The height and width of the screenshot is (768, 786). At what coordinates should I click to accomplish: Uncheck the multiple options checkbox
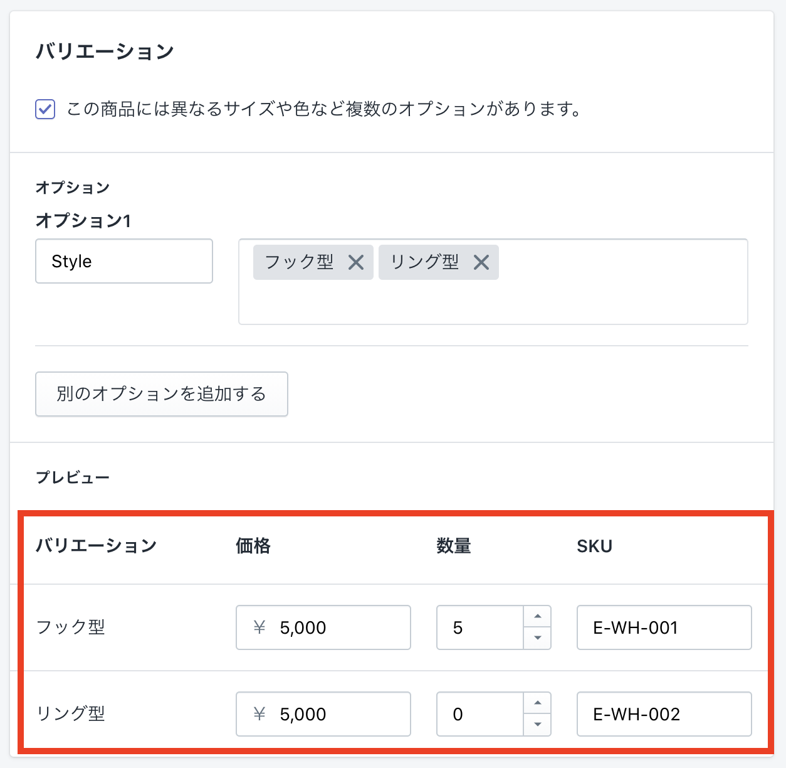(x=45, y=109)
